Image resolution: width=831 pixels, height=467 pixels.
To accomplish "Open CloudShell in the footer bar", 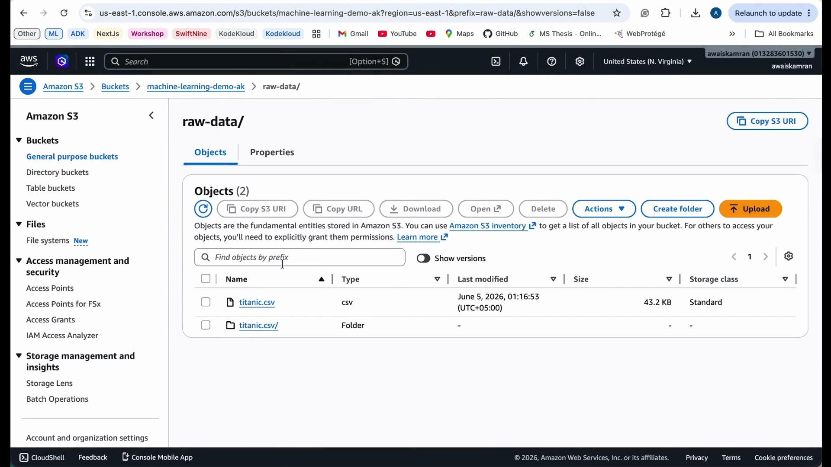I will point(42,458).
